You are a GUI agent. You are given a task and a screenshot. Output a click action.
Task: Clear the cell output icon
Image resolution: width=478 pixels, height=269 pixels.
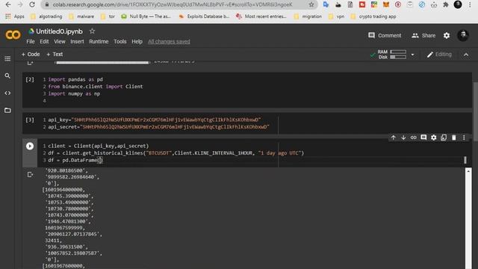tap(30, 174)
